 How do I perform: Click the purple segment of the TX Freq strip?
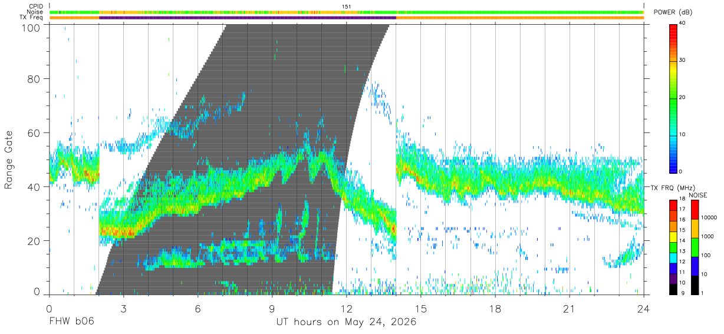248,18
